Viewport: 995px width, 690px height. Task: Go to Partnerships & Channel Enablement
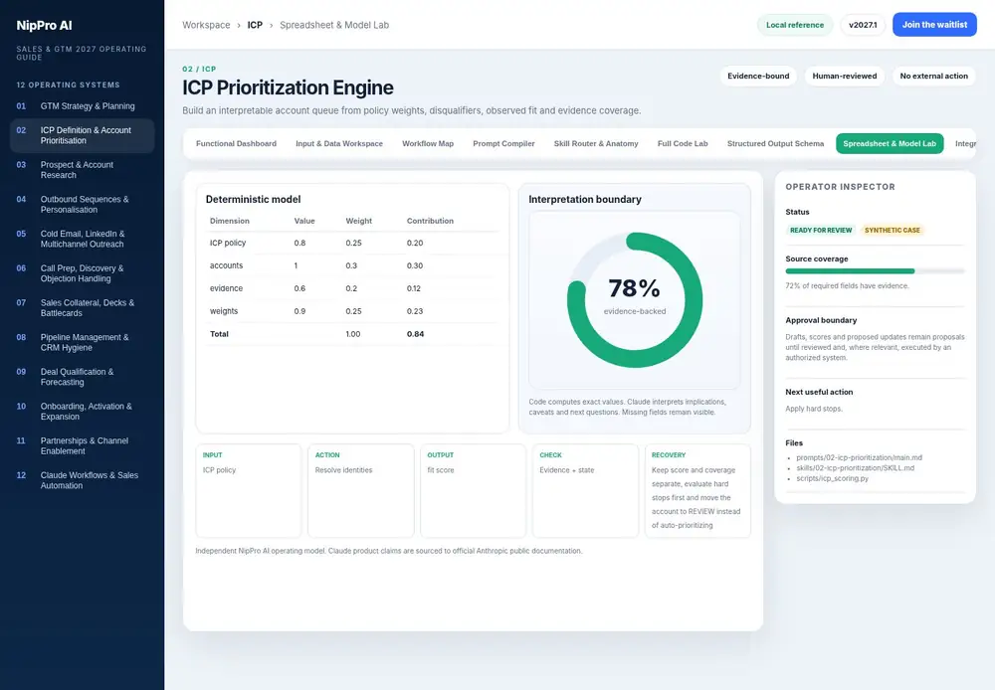[82, 445]
